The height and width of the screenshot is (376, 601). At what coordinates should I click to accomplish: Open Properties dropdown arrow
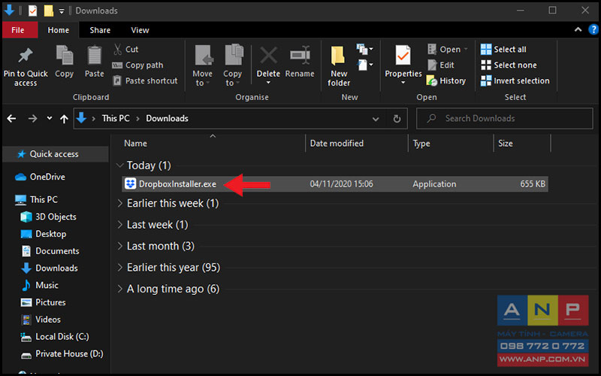click(403, 83)
